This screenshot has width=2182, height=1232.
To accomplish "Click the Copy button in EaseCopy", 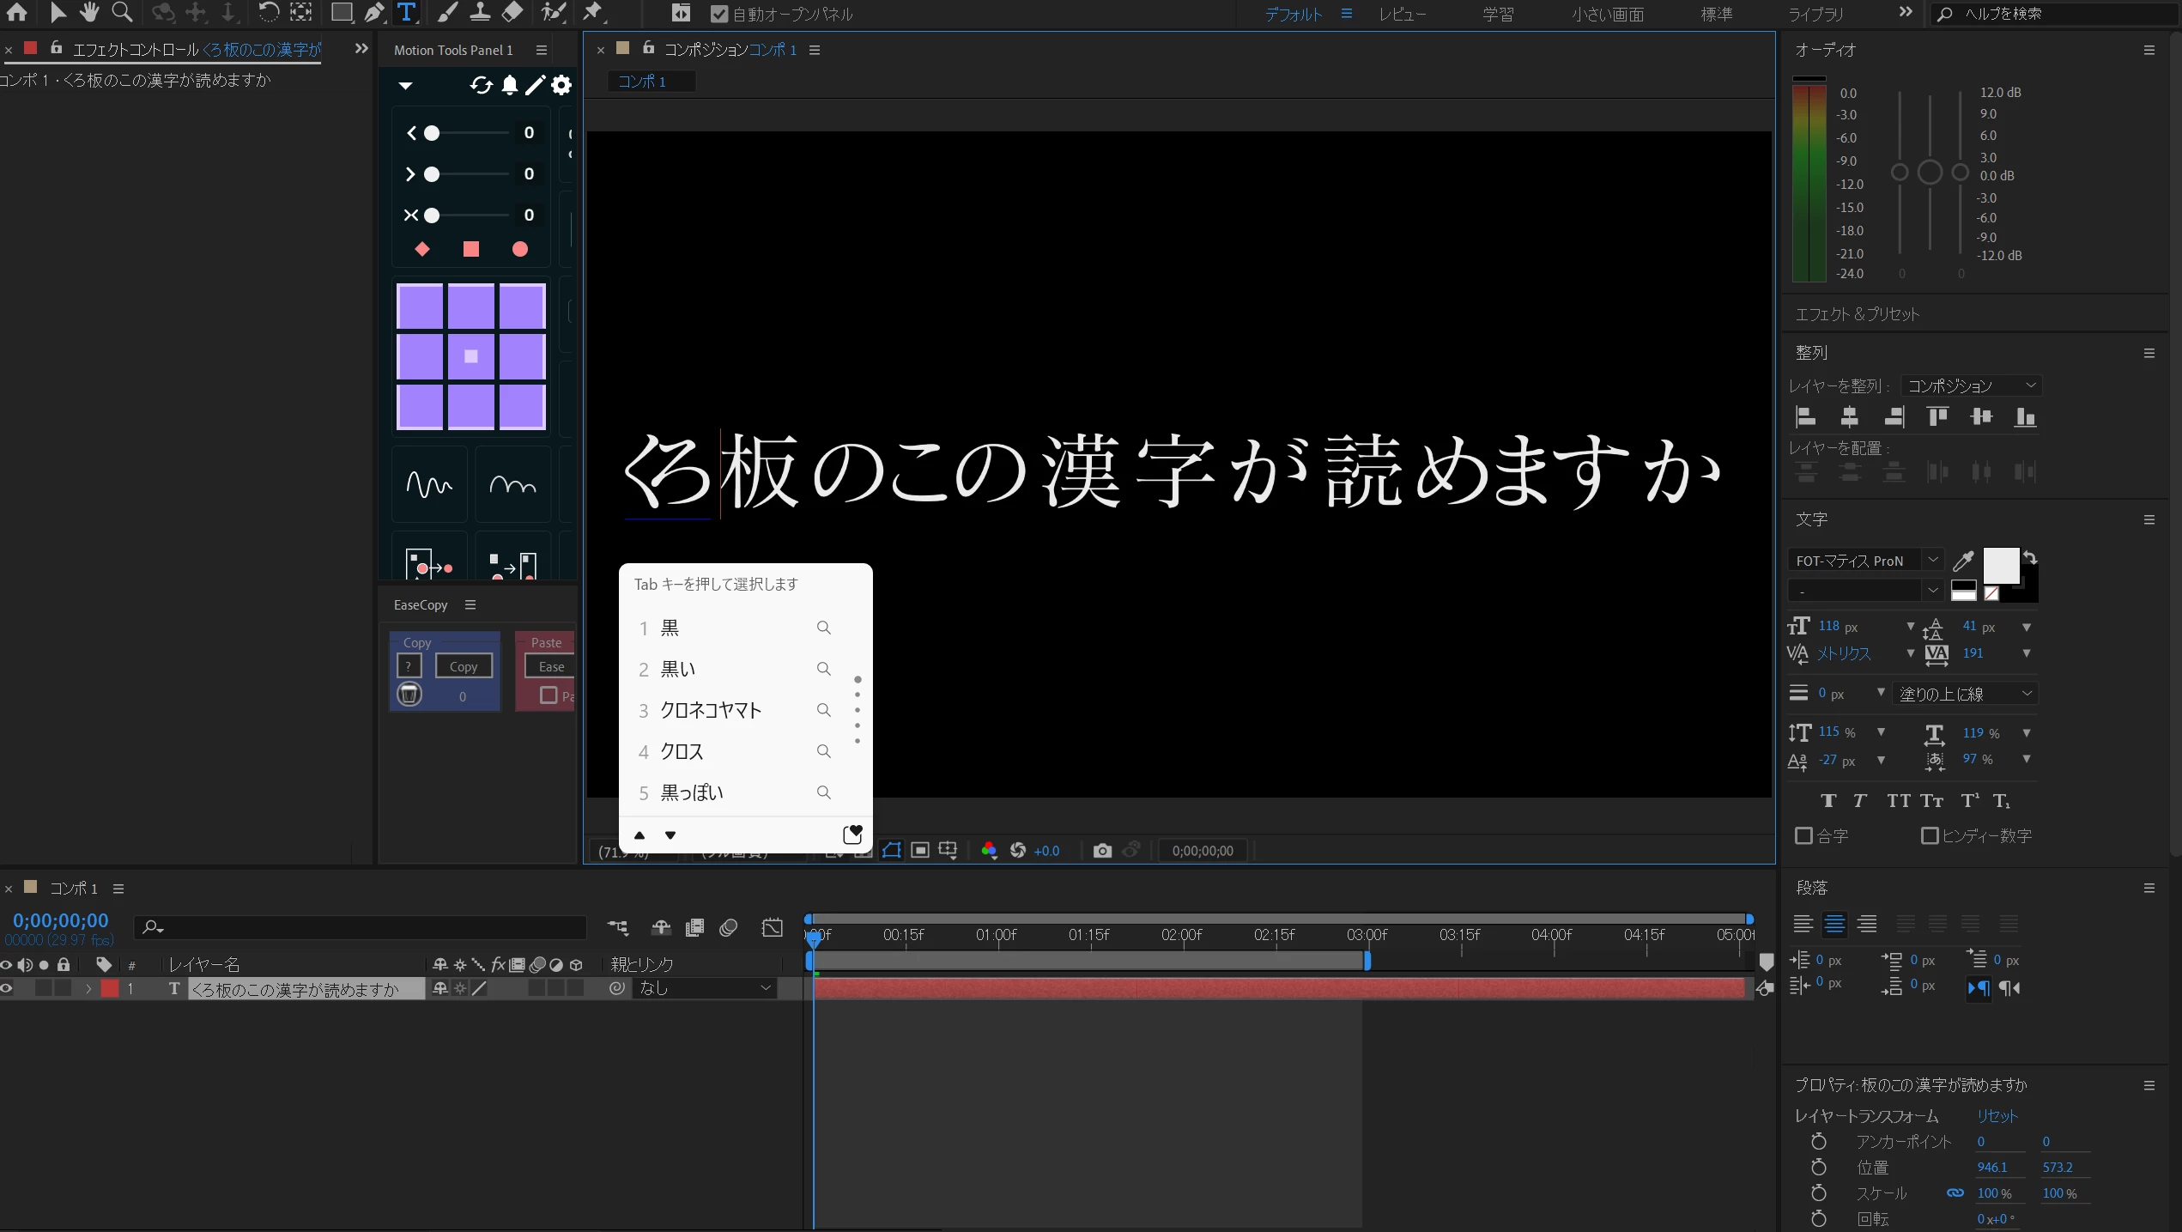I will pos(464,666).
